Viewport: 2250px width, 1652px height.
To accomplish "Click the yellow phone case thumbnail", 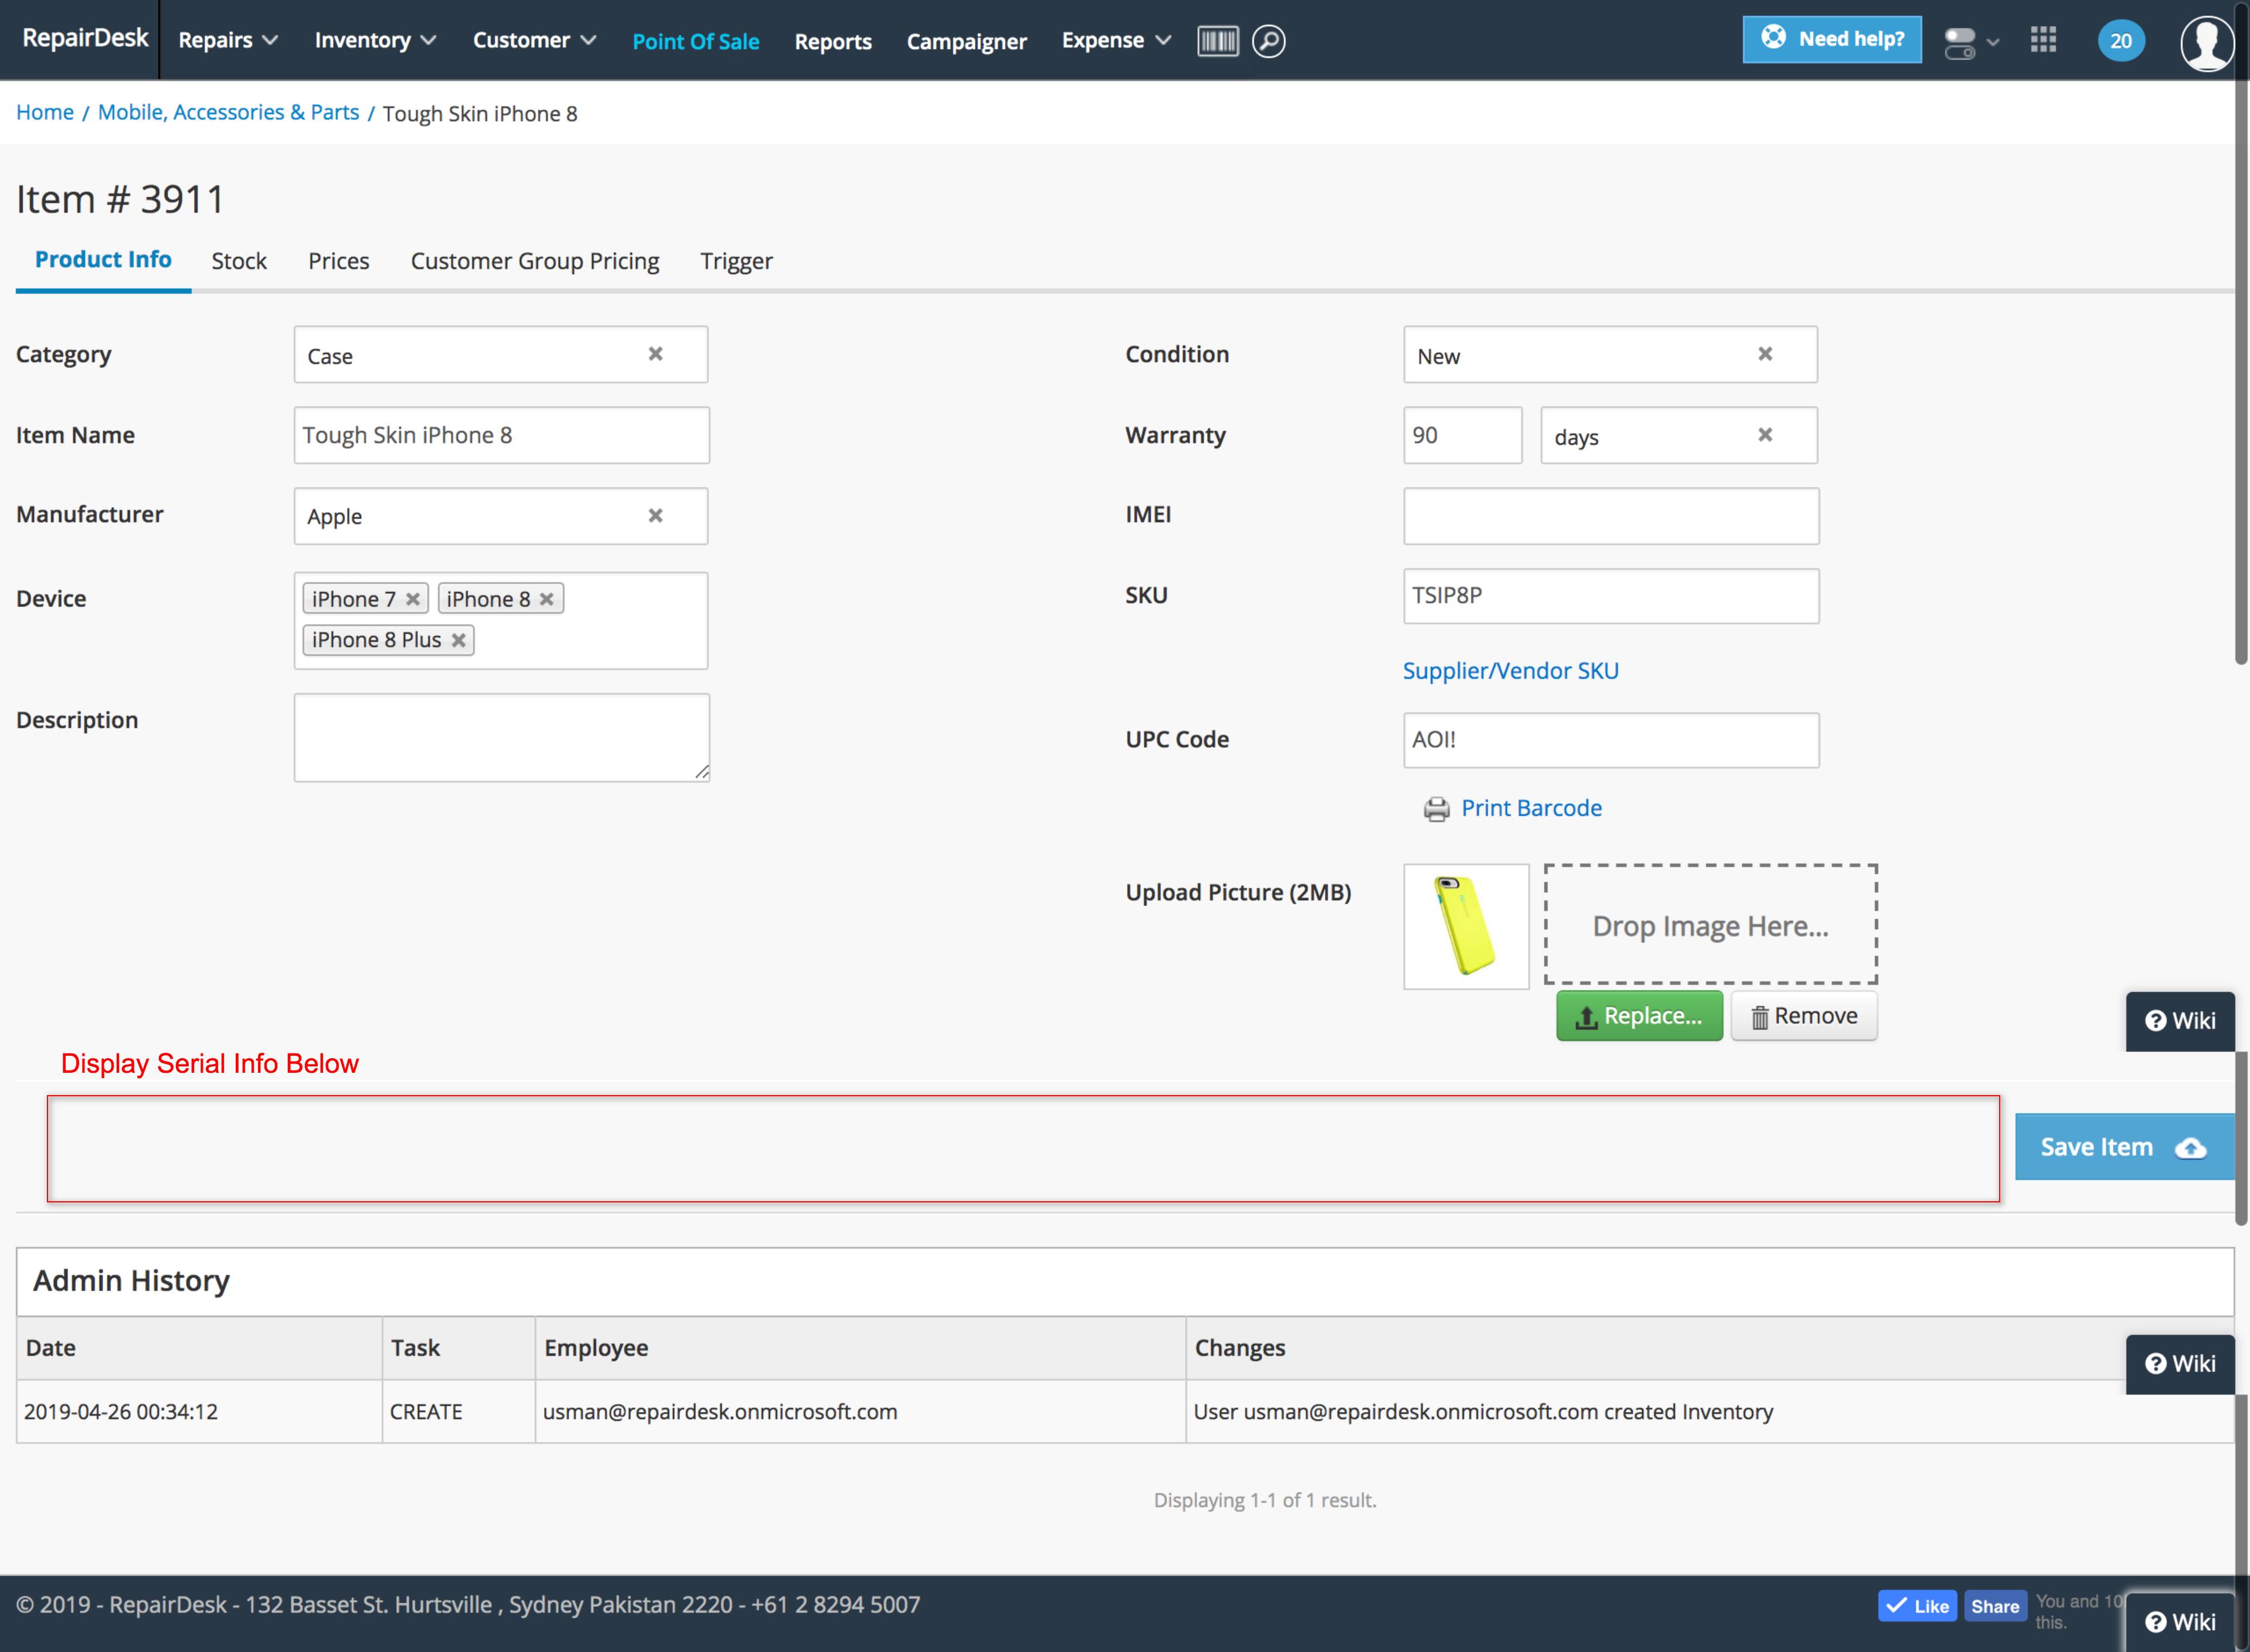I will tap(1465, 926).
